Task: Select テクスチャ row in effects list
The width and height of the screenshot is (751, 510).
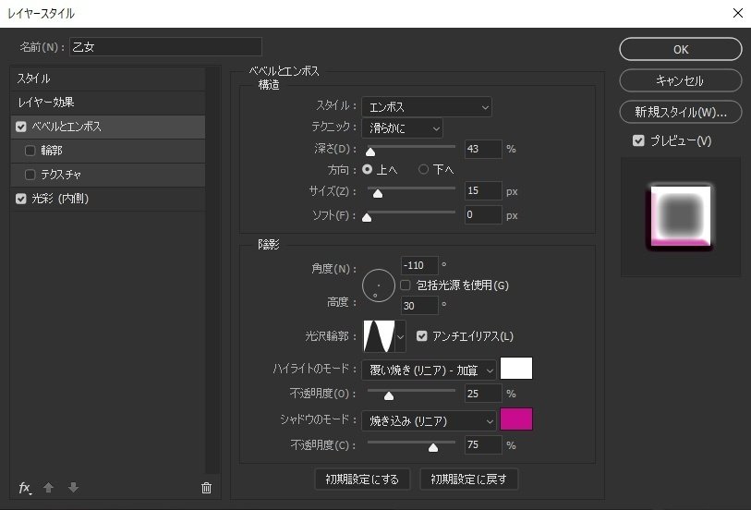Action: point(108,175)
